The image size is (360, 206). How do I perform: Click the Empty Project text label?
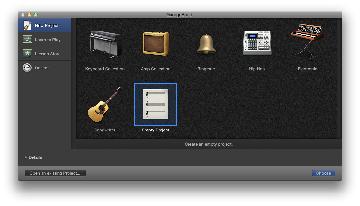(x=156, y=130)
